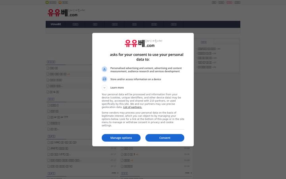Click the "Store and/or access information on a device" text

135,79
